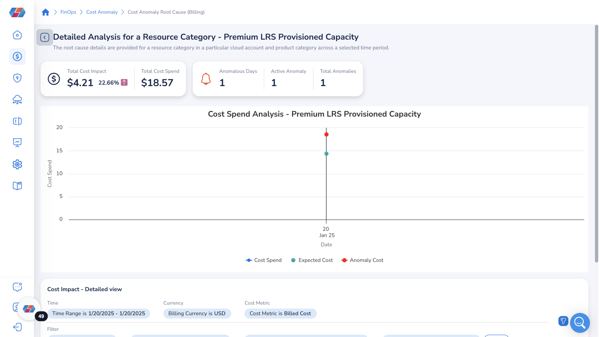Toggle the Cost Spend legend entry

(x=264, y=260)
